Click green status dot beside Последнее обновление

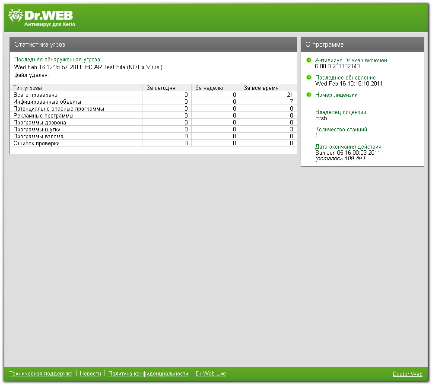(309, 77)
